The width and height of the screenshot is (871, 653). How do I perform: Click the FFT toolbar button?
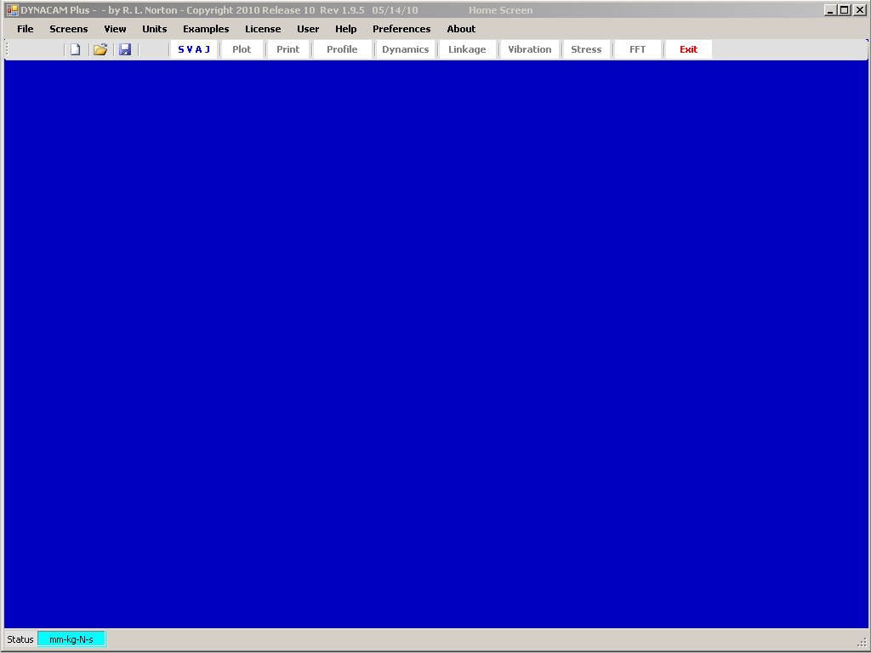(638, 49)
